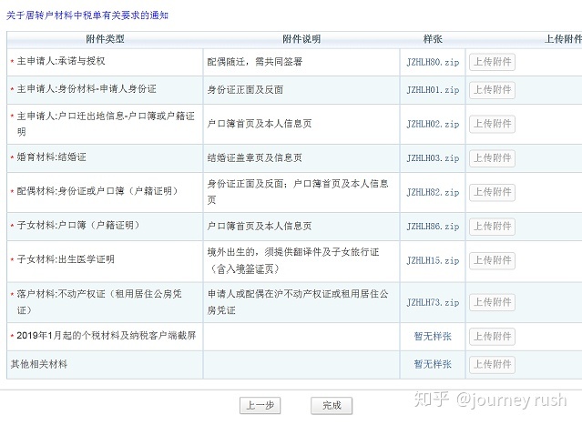Upload attachment for 2019年1月起的个税材料 row
This screenshot has height=425, width=582.
tap(492, 337)
